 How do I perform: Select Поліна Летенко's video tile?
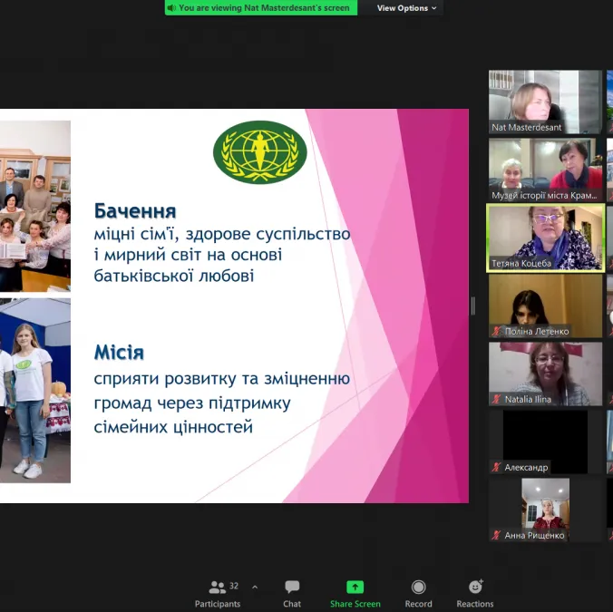(x=545, y=306)
